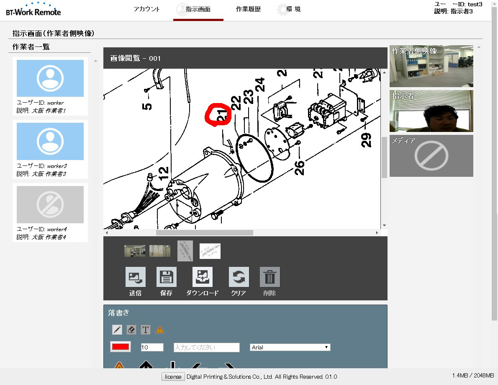Viewport: 498px width, 385px height.
Task: Click the ダウンロード download icon
Action: click(203, 277)
